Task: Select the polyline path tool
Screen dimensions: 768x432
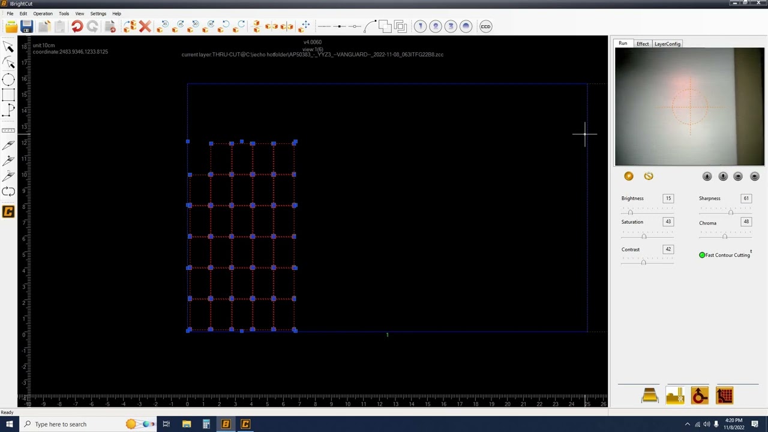Action: [x=8, y=110]
